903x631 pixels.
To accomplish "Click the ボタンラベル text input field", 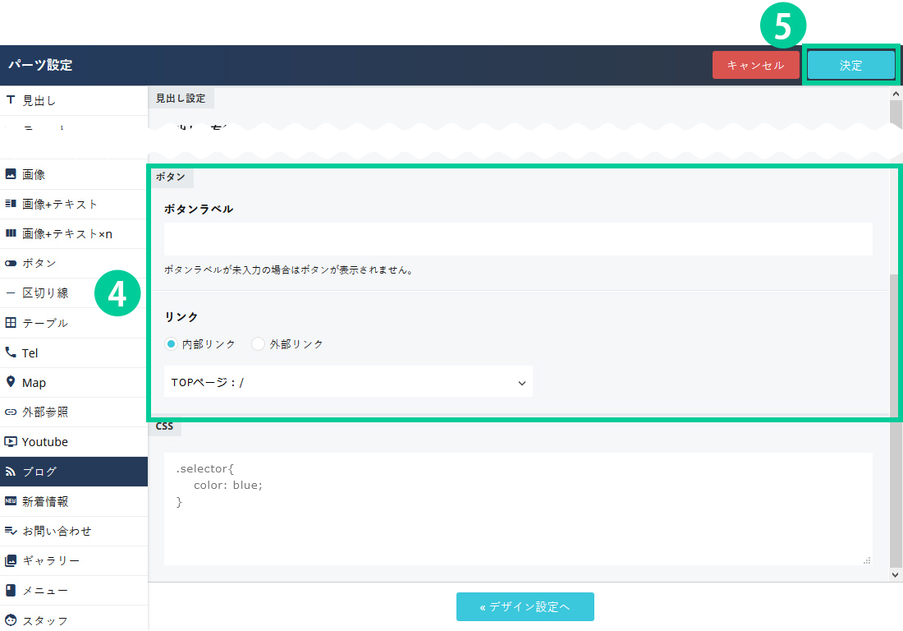I will tap(517, 239).
